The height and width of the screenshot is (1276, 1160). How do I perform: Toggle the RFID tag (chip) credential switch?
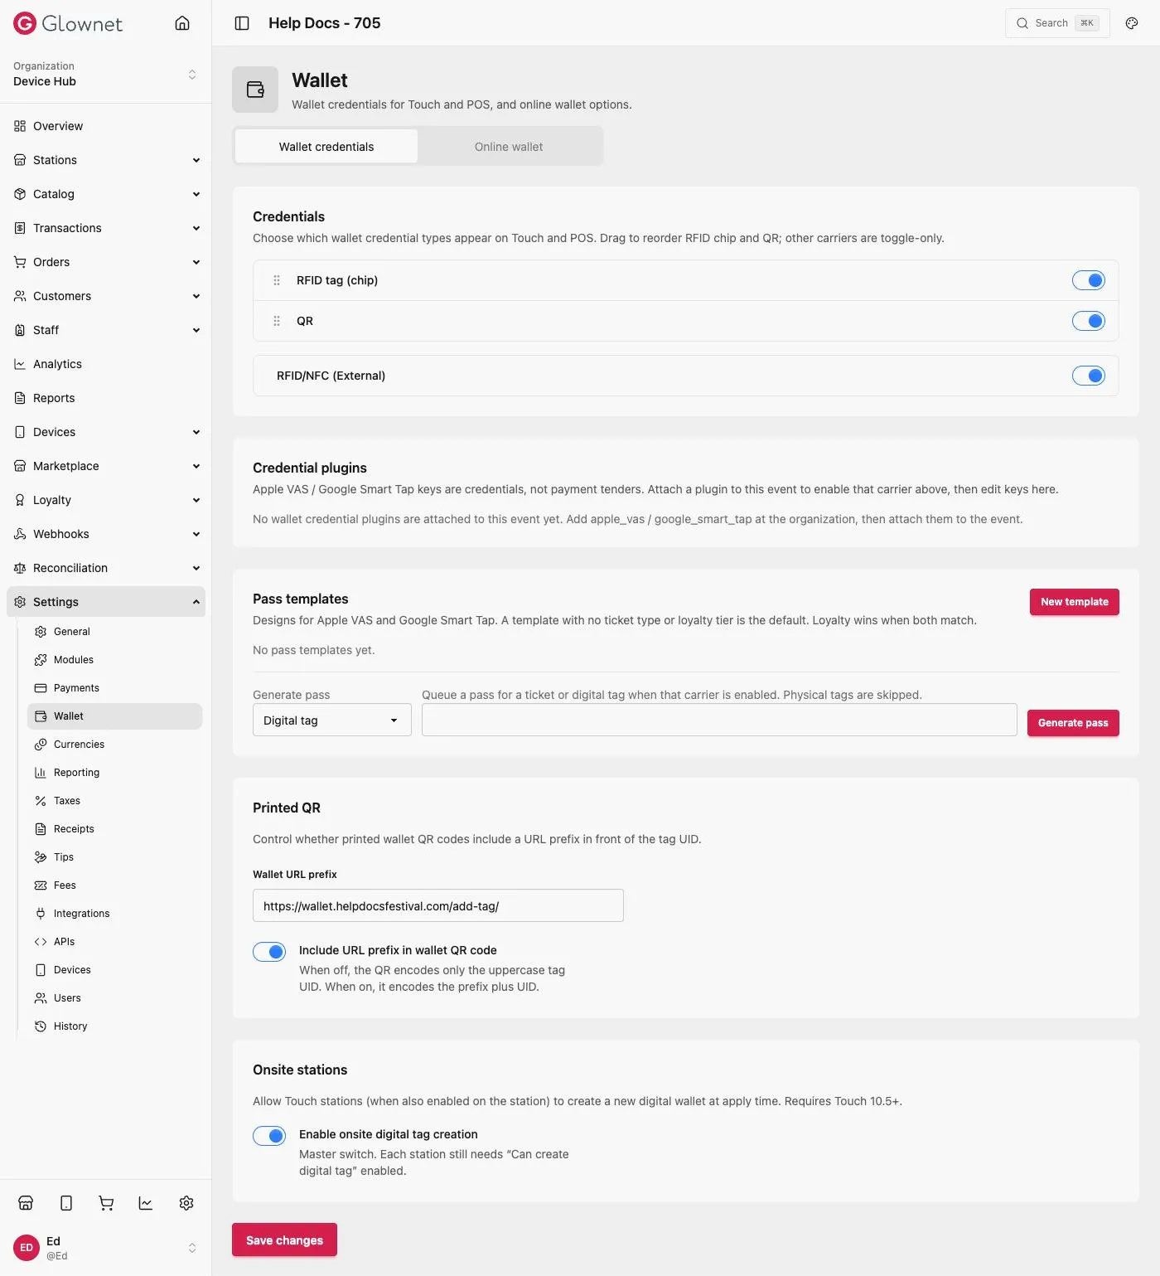click(x=1089, y=280)
